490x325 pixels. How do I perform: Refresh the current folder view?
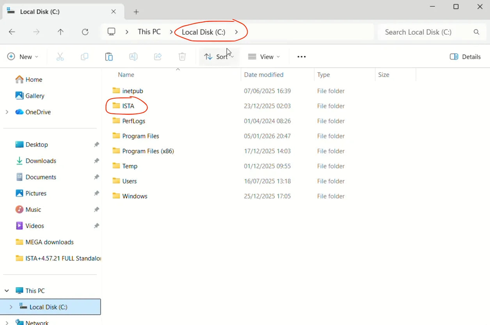(x=85, y=32)
